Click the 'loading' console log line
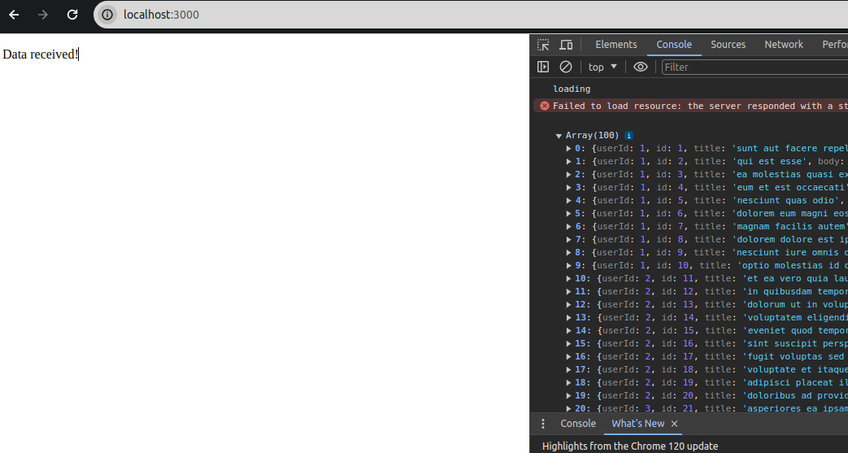Viewport: 848px width, 453px height. pos(571,89)
